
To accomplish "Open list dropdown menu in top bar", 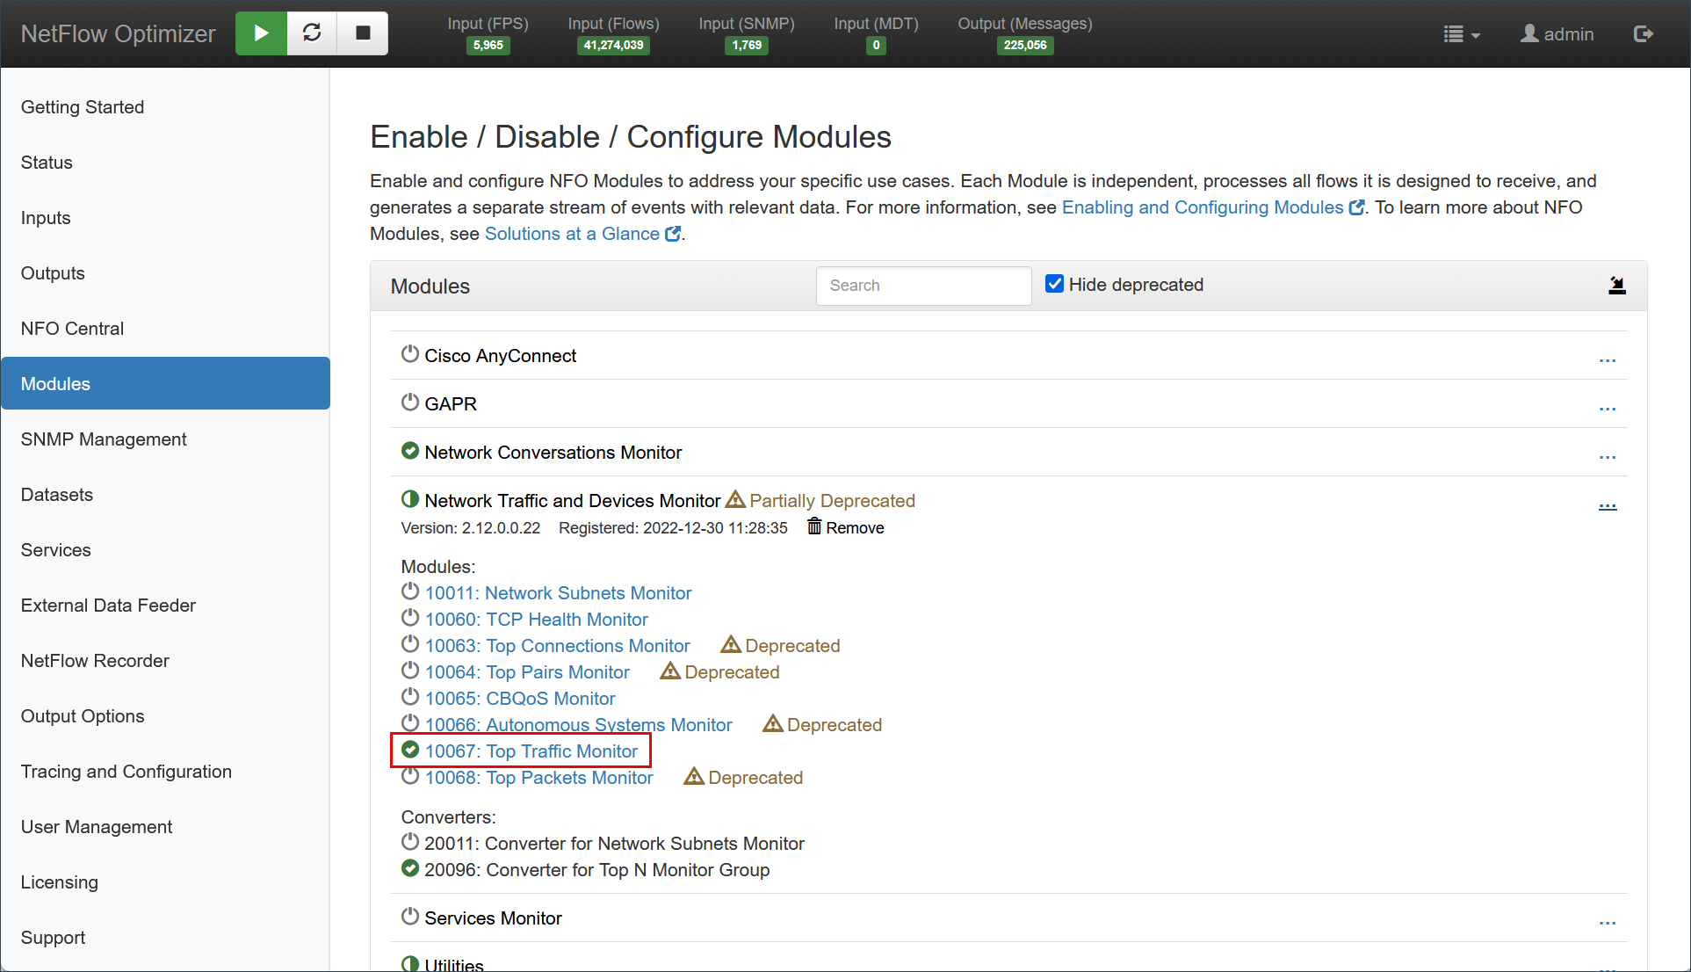I will click(x=1461, y=34).
